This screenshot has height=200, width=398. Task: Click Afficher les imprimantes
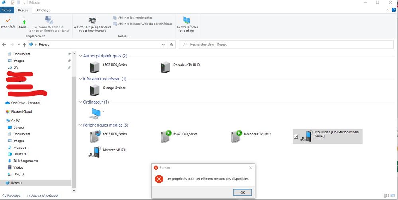133,18
